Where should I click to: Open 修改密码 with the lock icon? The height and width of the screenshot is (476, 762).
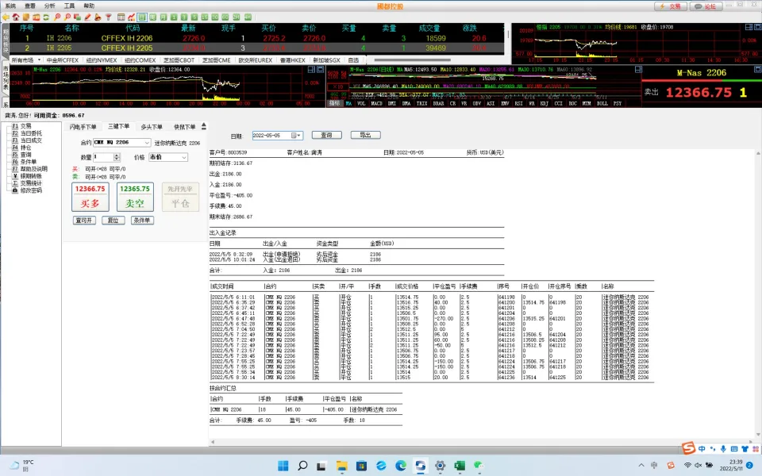(x=31, y=190)
